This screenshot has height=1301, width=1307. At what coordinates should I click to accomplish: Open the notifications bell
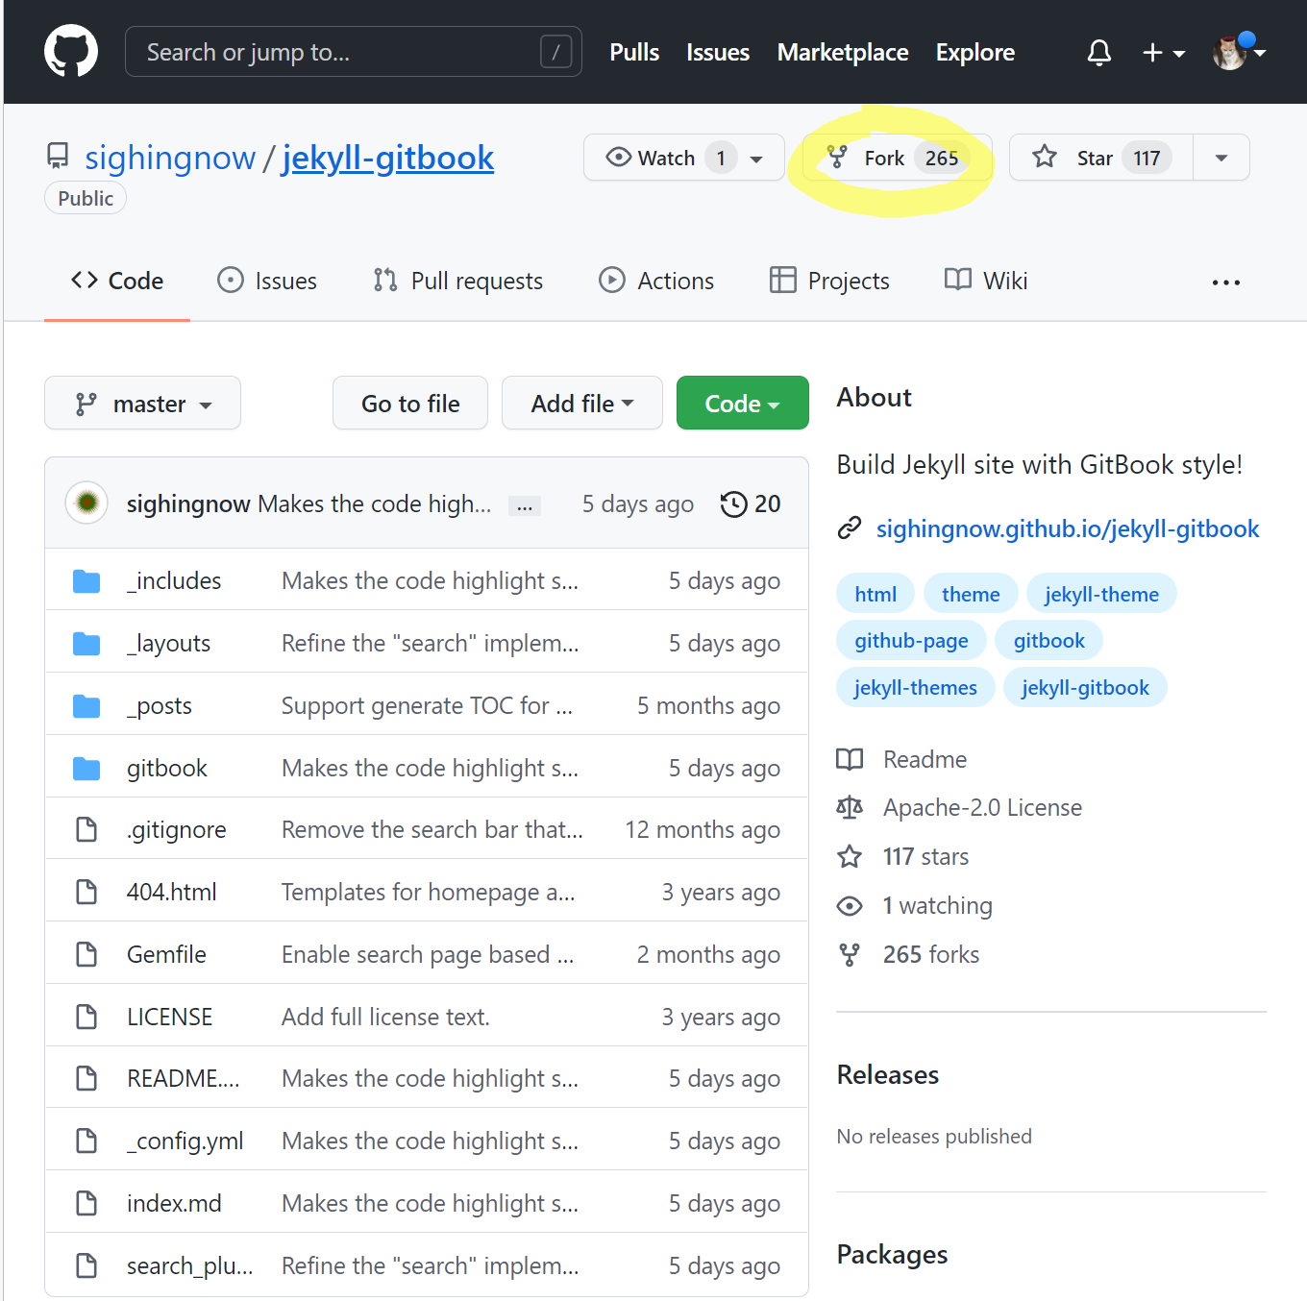(1098, 52)
